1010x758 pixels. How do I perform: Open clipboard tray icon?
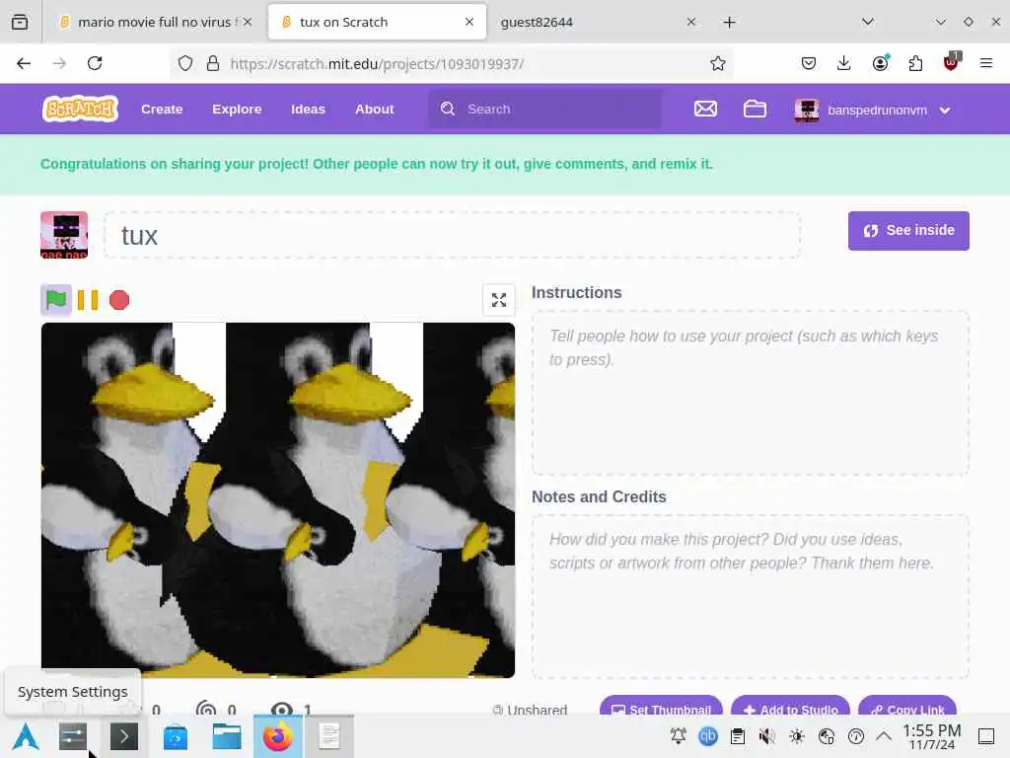click(738, 736)
